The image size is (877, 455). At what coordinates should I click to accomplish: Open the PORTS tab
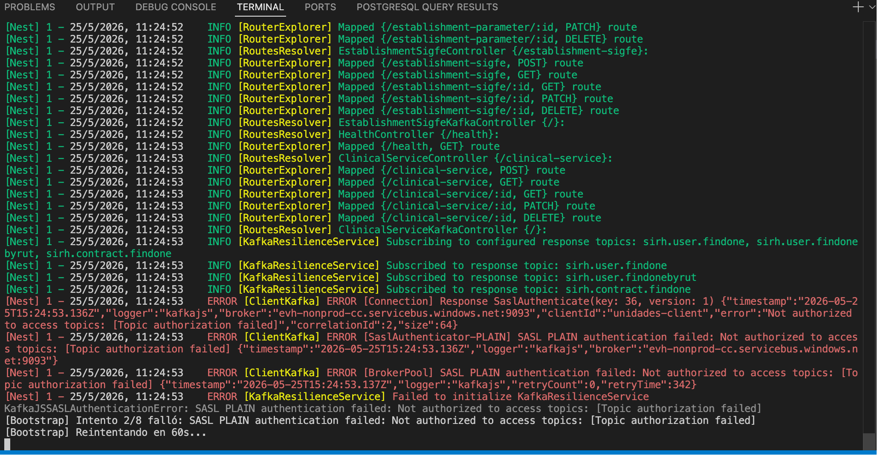pos(320,7)
